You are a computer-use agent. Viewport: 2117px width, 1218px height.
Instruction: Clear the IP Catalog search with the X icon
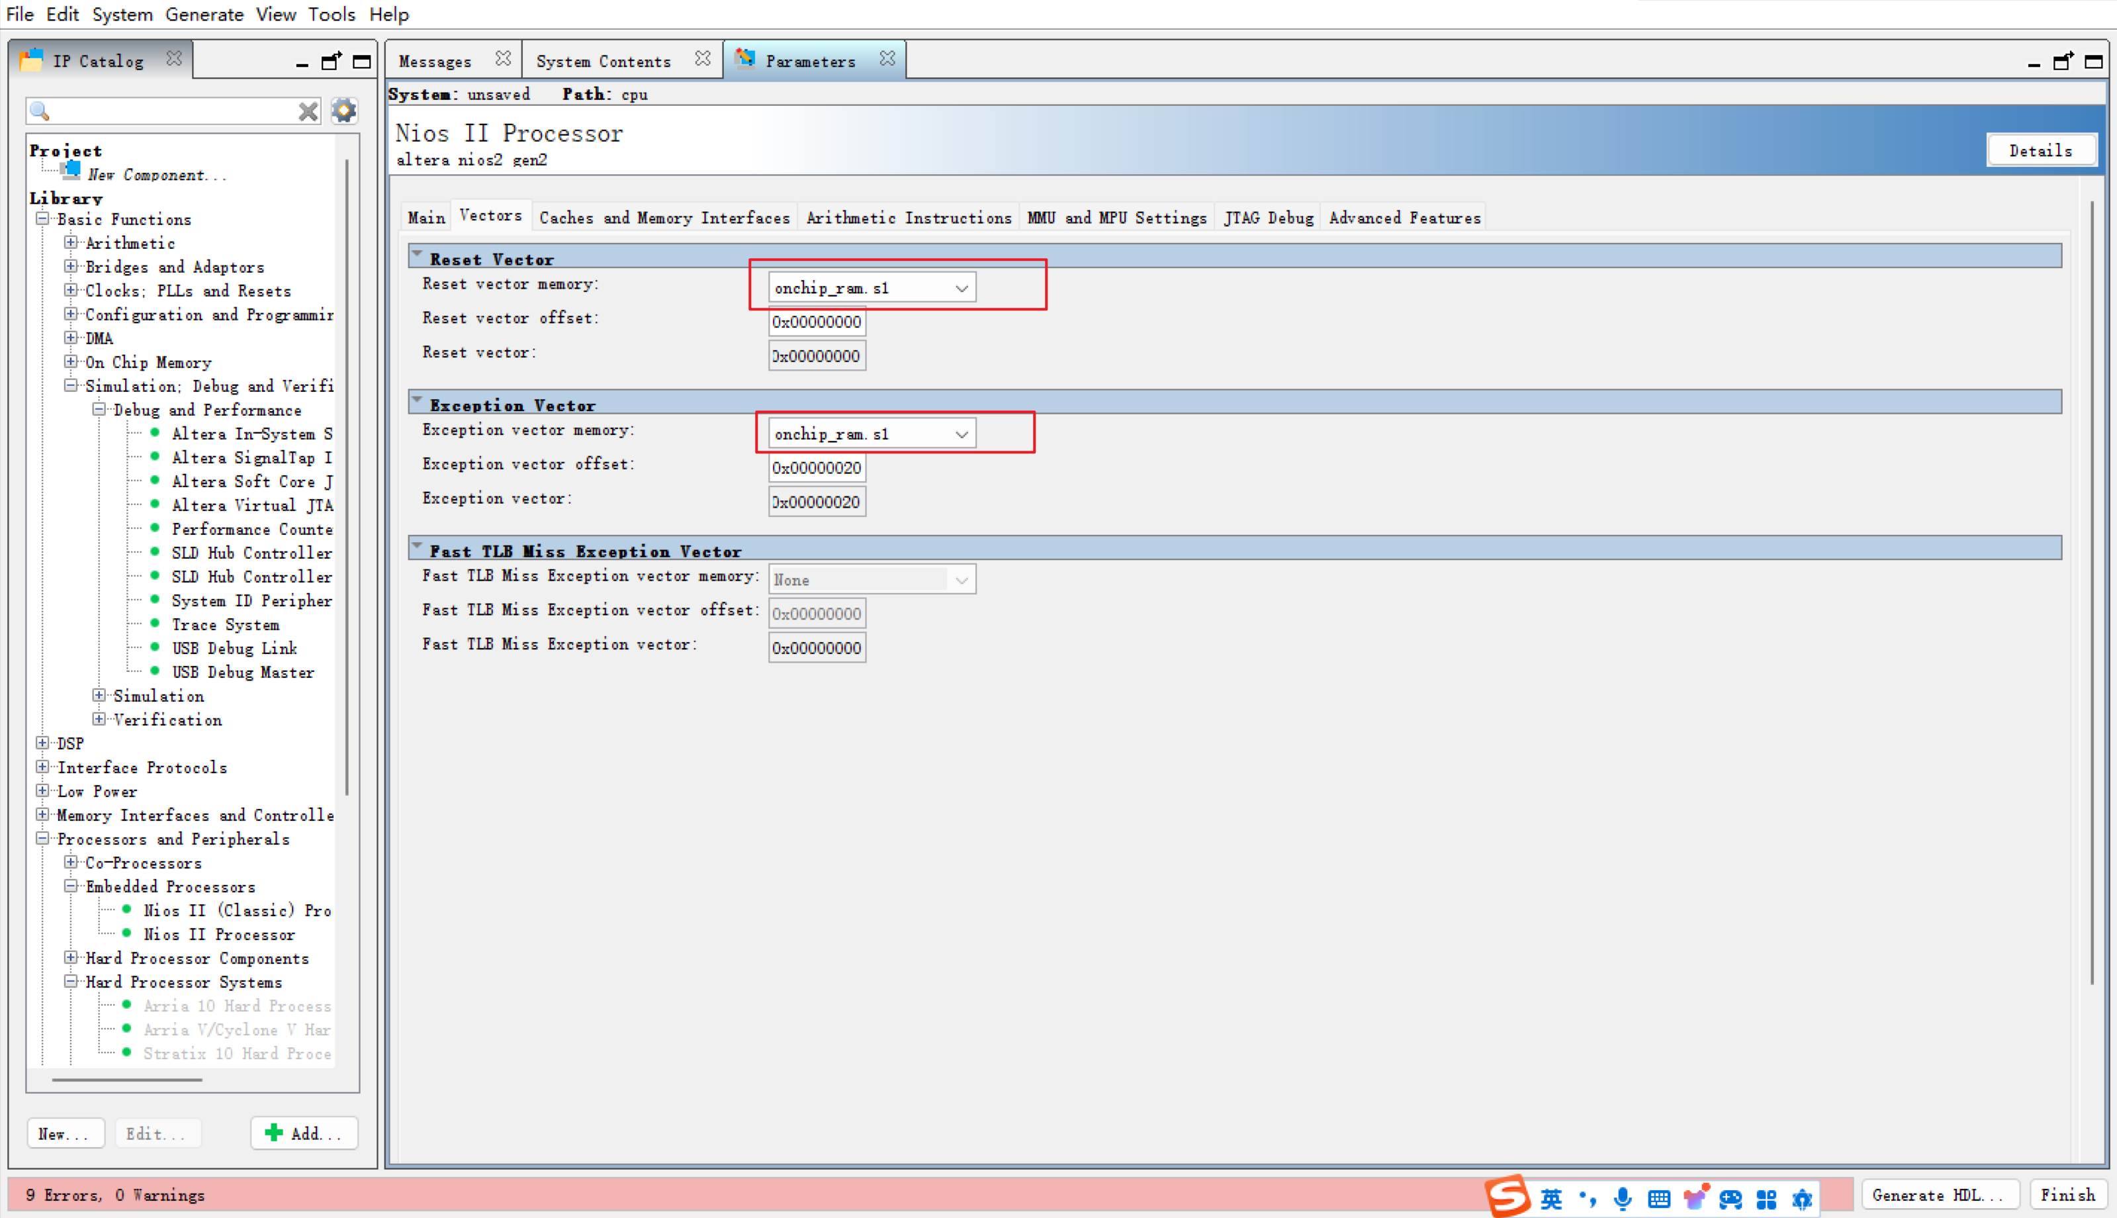[308, 111]
